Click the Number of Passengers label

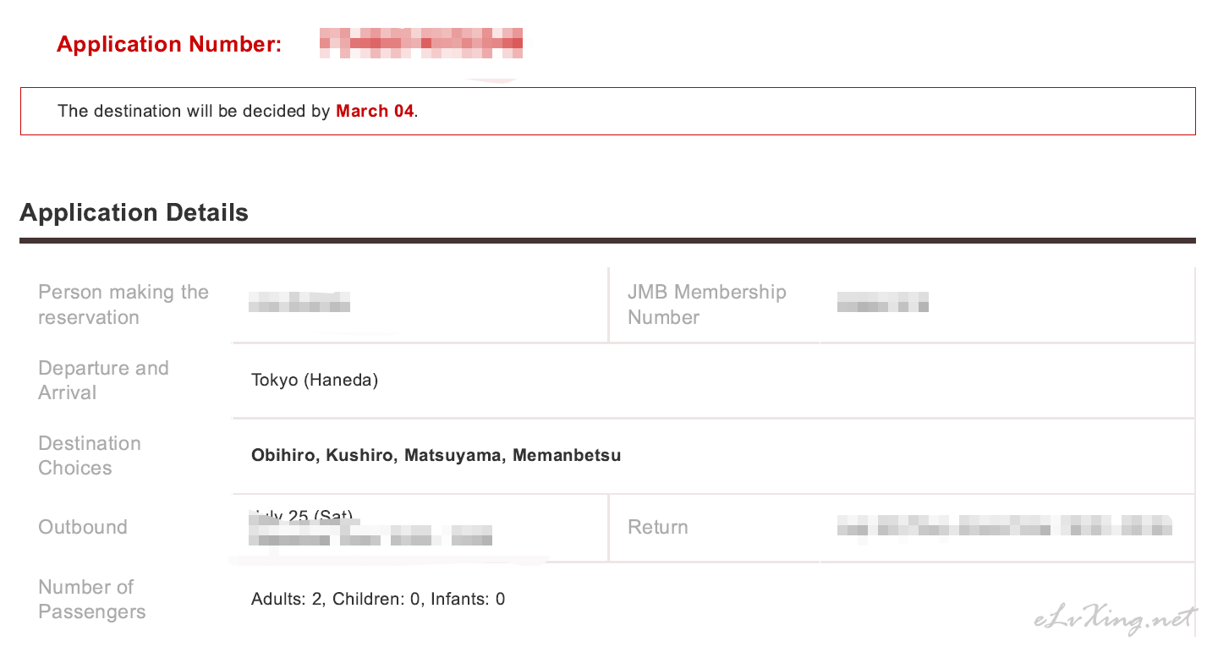[x=92, y=599]
